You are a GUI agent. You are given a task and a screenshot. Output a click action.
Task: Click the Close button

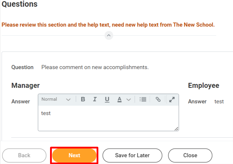coord(190,156)
